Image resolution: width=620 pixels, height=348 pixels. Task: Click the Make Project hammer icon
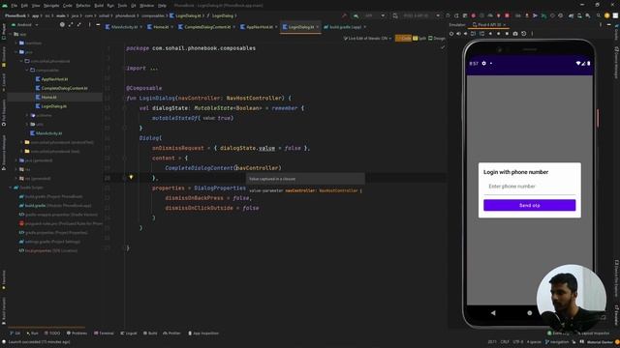coord(344,15)
